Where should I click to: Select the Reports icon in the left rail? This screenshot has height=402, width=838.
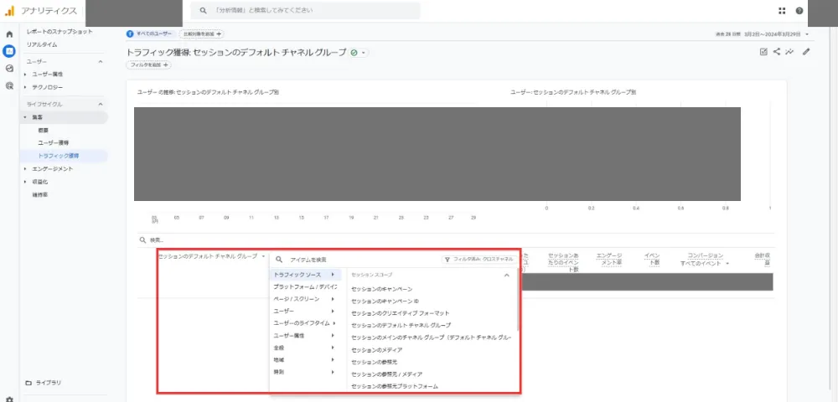point(9,51)
